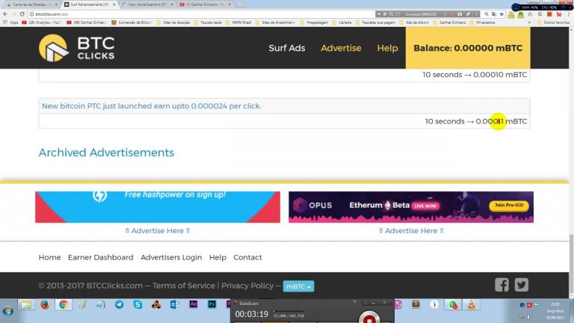Screen dimensions: 574x323
Task: Open the Free hashpower on sign up banner
Action: pos(158,207)
